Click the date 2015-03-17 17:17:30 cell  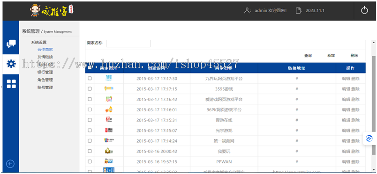point(157,79)
